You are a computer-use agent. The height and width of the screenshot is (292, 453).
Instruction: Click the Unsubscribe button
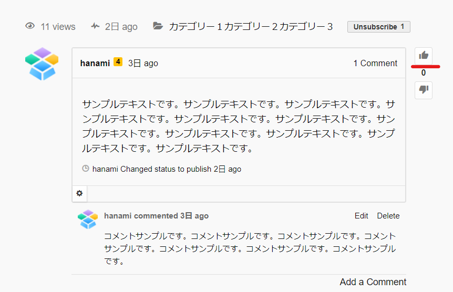click(378, 27)
